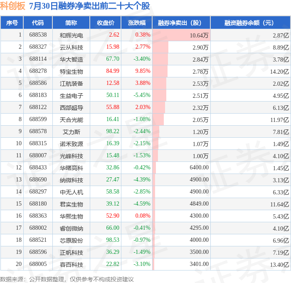Click the closing price 55.88

pos(113,107)
